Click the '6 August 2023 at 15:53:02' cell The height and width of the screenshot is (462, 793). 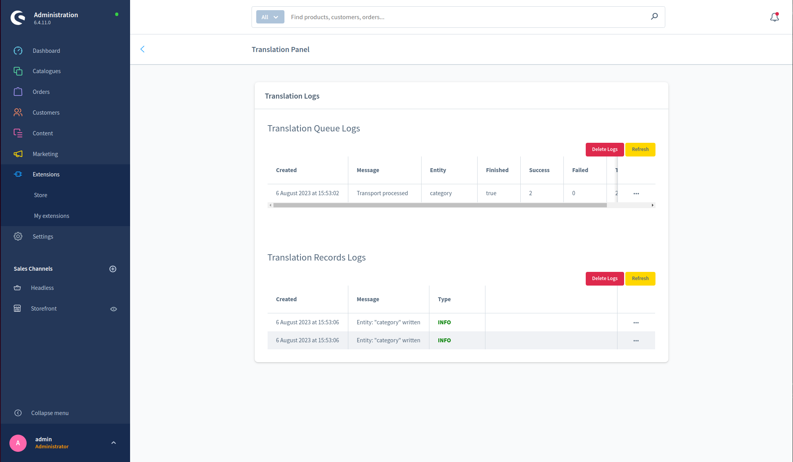(x=307, y=193)
